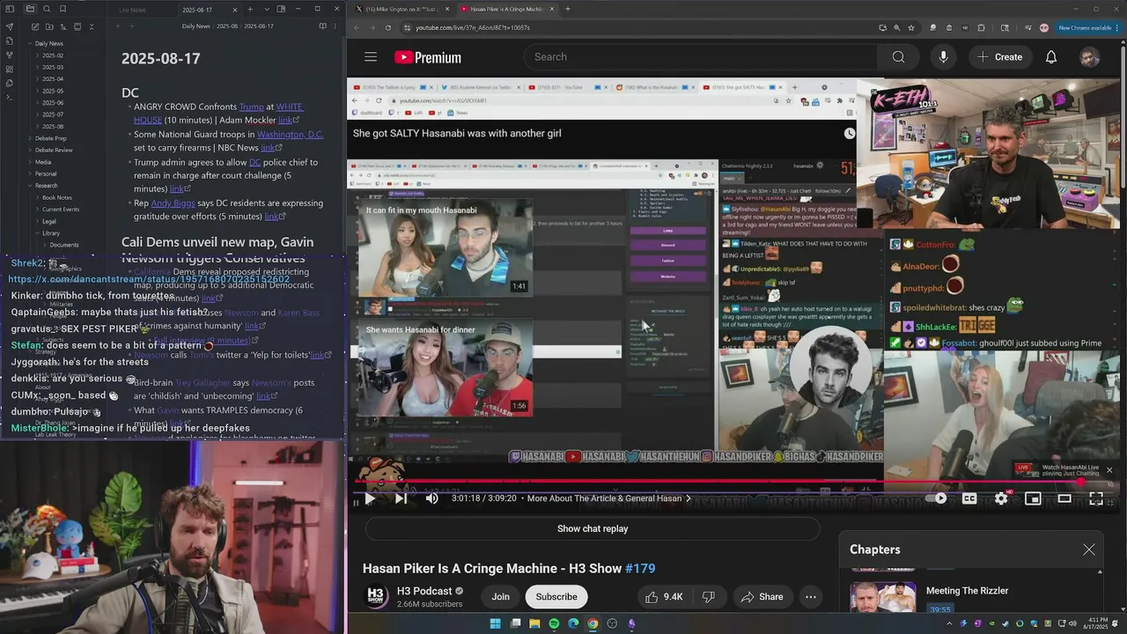The width and height of the screenshot is (1127, 634).
Task: Open more actions menu beside Share
Action: 811,596
